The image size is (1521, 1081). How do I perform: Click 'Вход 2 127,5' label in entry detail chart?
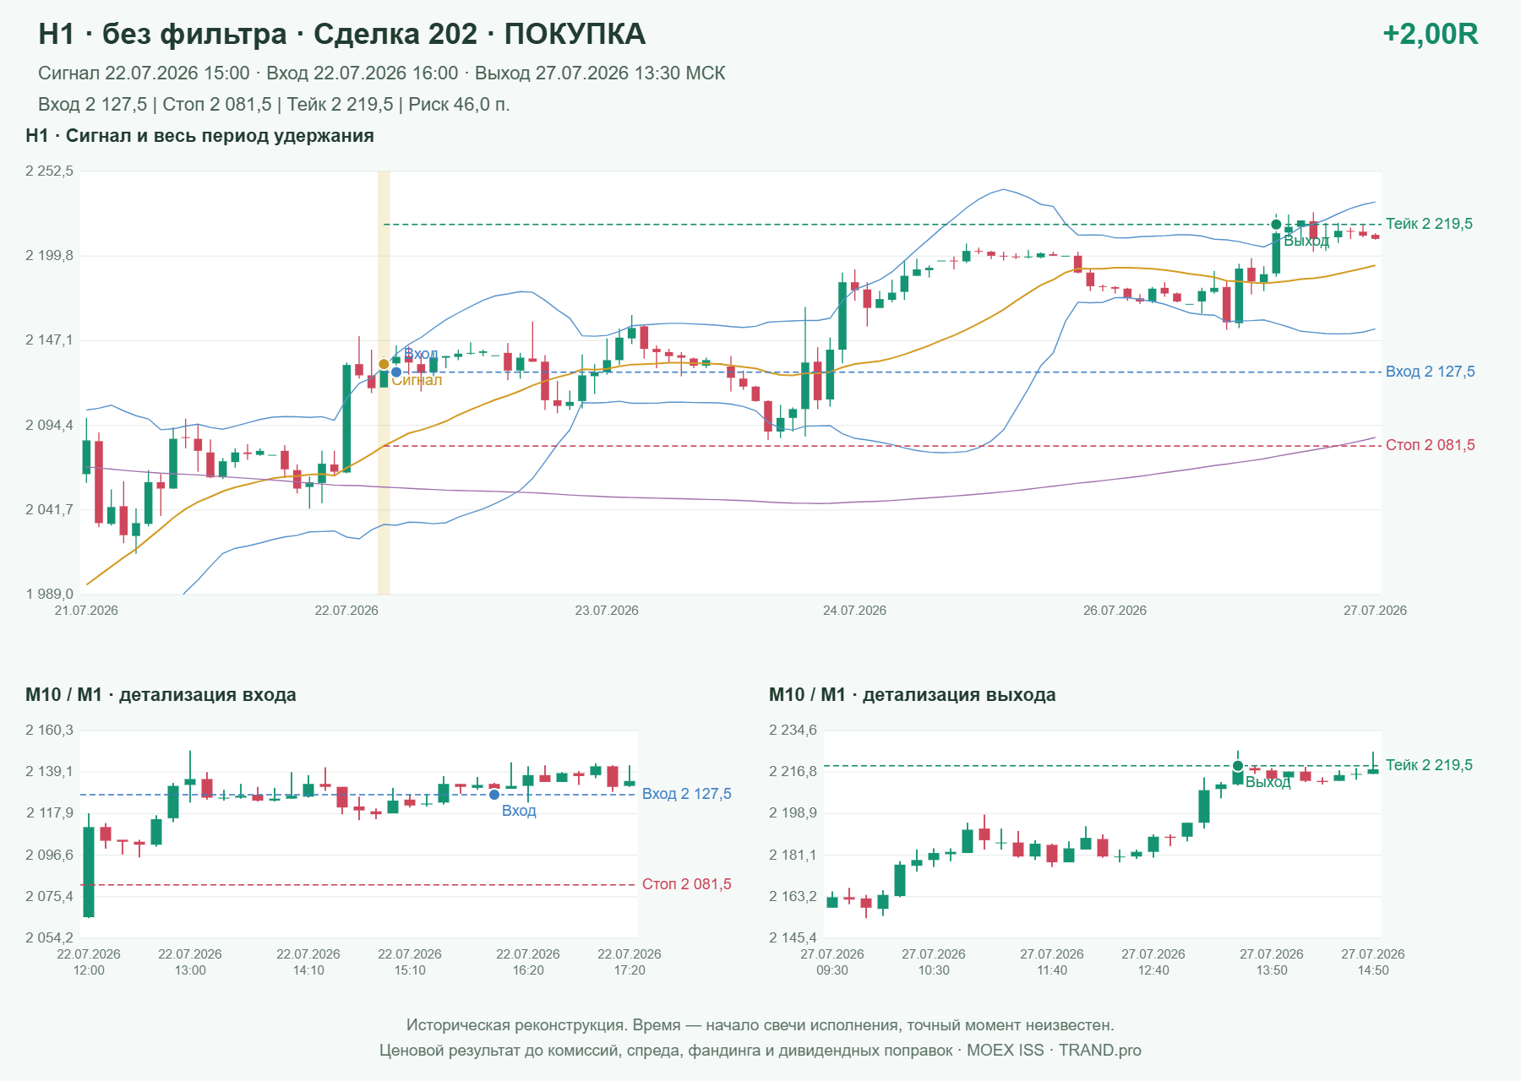pos(686,794)
